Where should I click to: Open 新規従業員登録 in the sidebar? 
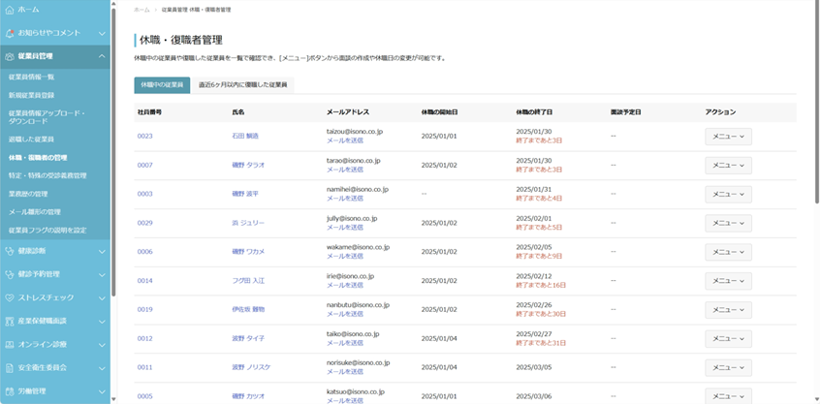(x=31, y=95)
